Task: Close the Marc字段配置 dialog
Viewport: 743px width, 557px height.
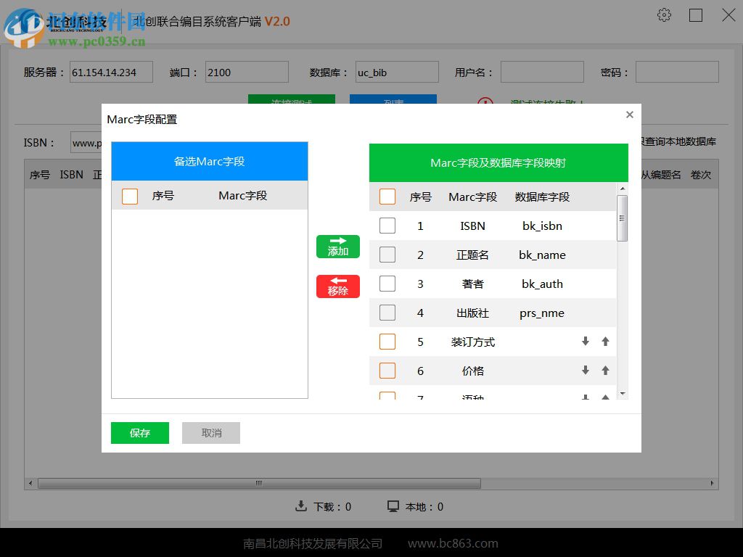Action: pos(629,115)
